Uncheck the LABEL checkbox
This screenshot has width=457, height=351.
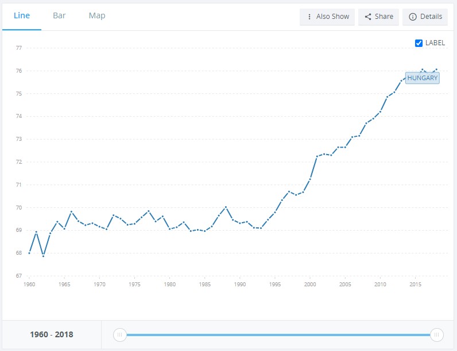419,43
